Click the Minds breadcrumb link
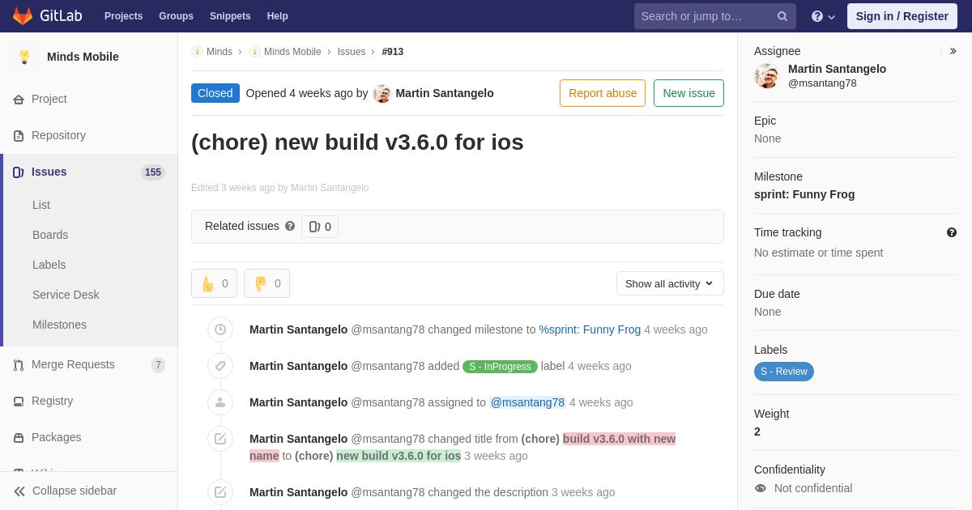This screenshot has height=510, width=972. [x=220, y=52]
